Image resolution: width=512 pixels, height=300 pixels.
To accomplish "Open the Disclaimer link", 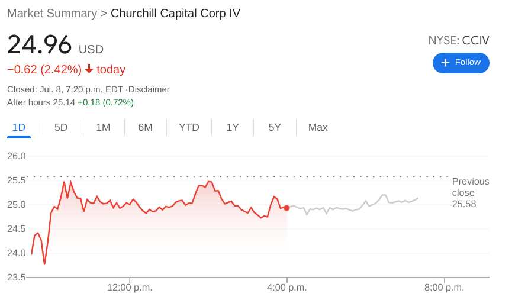I will 149,89.
